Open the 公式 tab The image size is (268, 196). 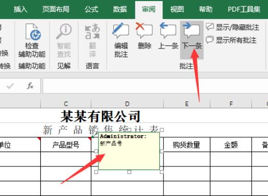[91, 9]
